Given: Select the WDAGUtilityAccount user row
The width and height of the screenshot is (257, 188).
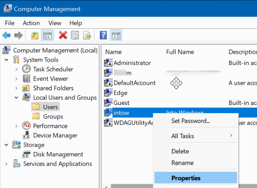Looking at the screenshot, I should [128, 123].
